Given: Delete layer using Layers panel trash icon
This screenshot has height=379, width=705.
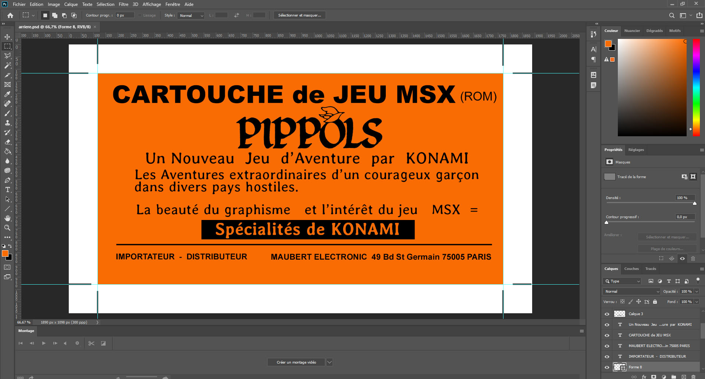Looking at the screenshot, I should [693, 377].
